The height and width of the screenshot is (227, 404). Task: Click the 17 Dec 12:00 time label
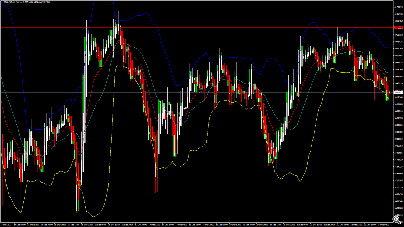tap(154, 225)
